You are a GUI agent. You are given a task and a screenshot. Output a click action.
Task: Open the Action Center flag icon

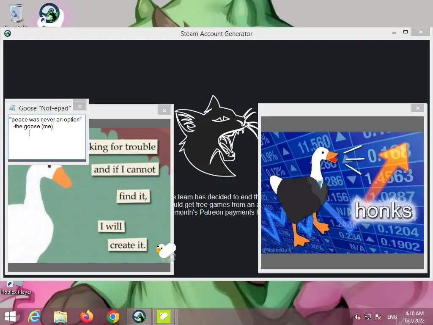[x=378, y=317]
